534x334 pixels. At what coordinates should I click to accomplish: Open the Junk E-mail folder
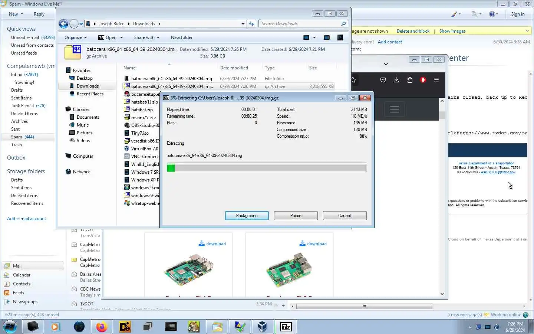click(28, 106)
